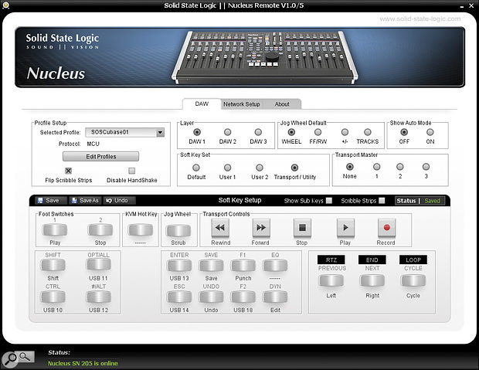Click 'Nucleus SN 205 is online' status text

pyautogui.click(x=83, y=363)
